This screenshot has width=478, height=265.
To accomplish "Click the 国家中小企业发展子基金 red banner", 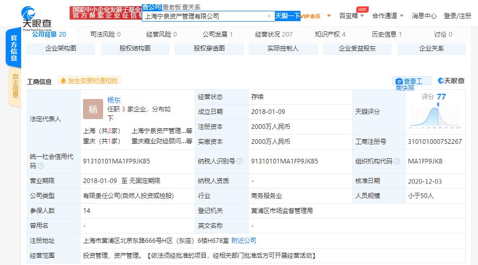I will [x=106, y=13].
